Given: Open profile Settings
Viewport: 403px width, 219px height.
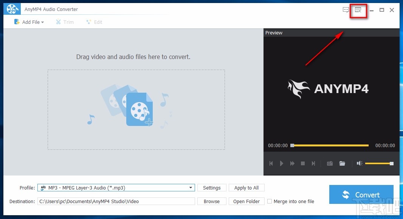Looking at the screenshot, I should click(212, 188).
